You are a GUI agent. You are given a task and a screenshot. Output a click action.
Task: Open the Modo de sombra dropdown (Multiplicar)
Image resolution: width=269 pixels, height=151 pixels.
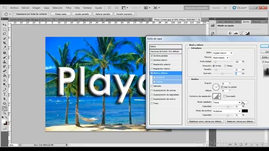227,111
